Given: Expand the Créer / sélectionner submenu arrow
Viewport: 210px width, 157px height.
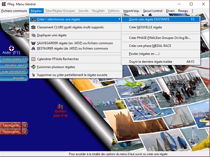Looking at the screenshot, I should (119, 19).
